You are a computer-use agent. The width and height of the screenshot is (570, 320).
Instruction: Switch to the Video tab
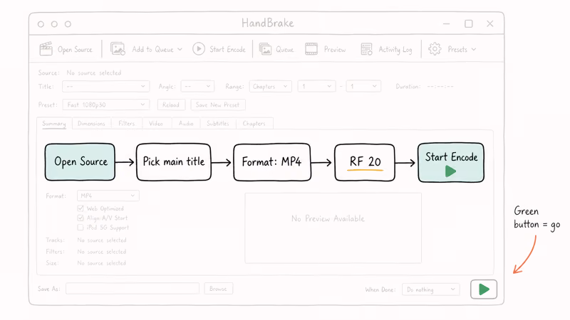click(156, 123)
